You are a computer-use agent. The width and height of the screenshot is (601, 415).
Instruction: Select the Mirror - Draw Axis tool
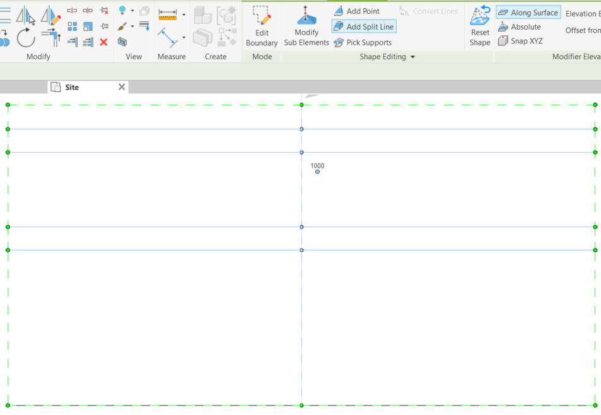pos(50,15)
